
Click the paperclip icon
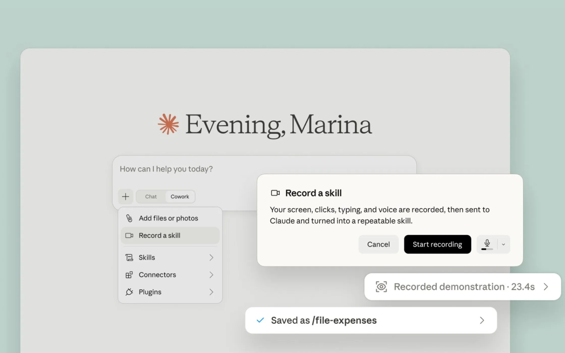[129, 218]
